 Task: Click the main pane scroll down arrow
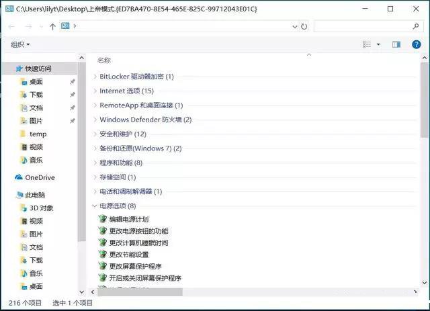coord(425,283)
